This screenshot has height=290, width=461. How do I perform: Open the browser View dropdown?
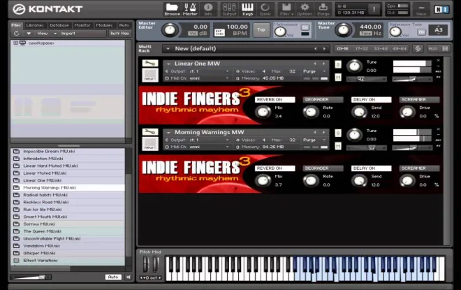47,34
